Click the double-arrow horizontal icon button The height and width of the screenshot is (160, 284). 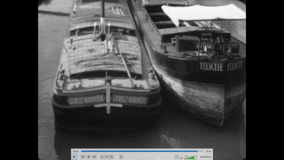(177, 157)
